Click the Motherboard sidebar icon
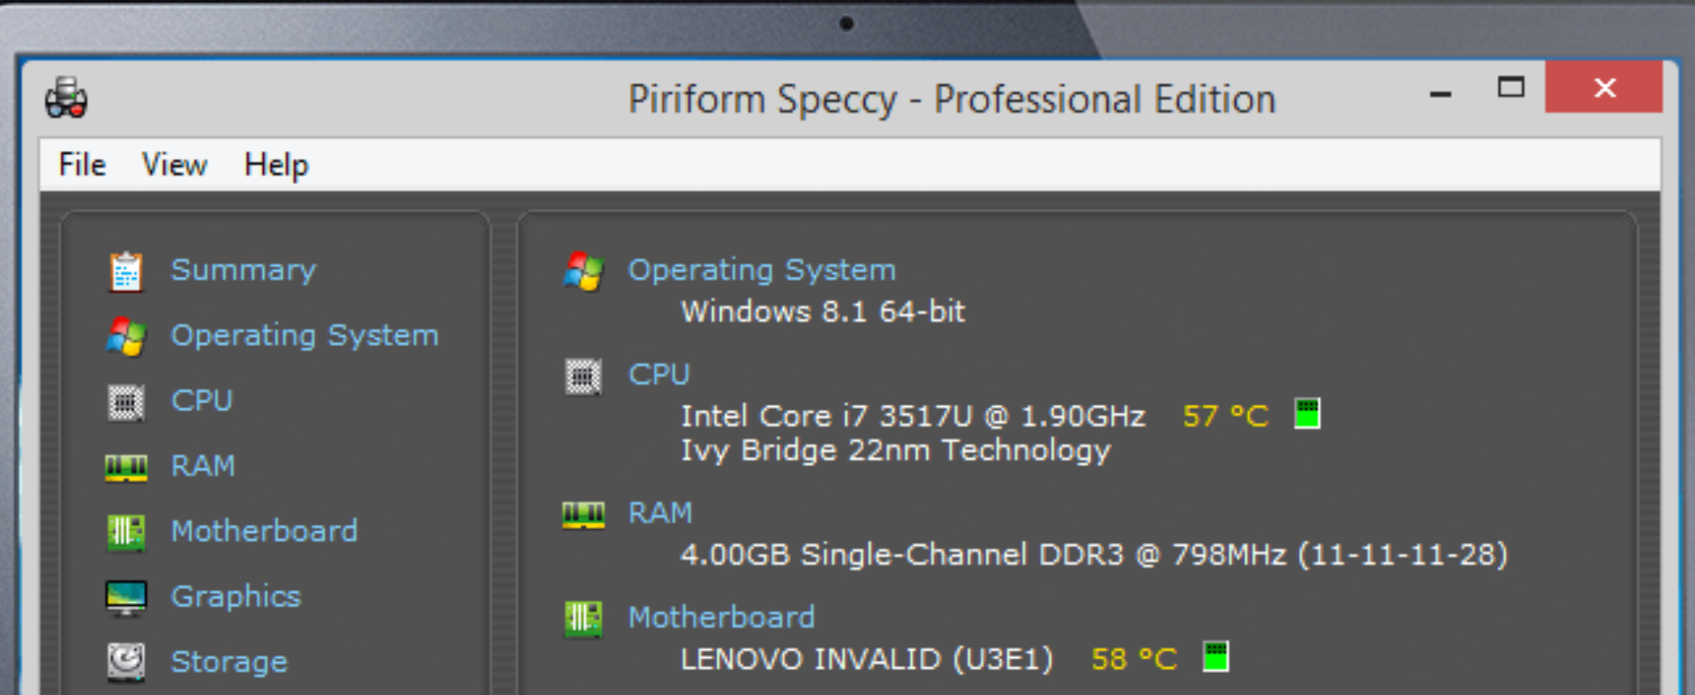This screenshot has height=695, width=1695. (125, 532)
